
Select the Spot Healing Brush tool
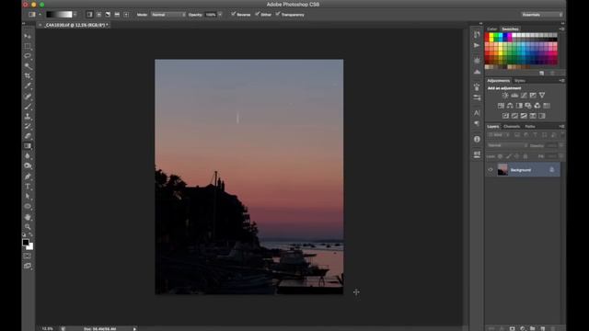click(x=28, y=97)
